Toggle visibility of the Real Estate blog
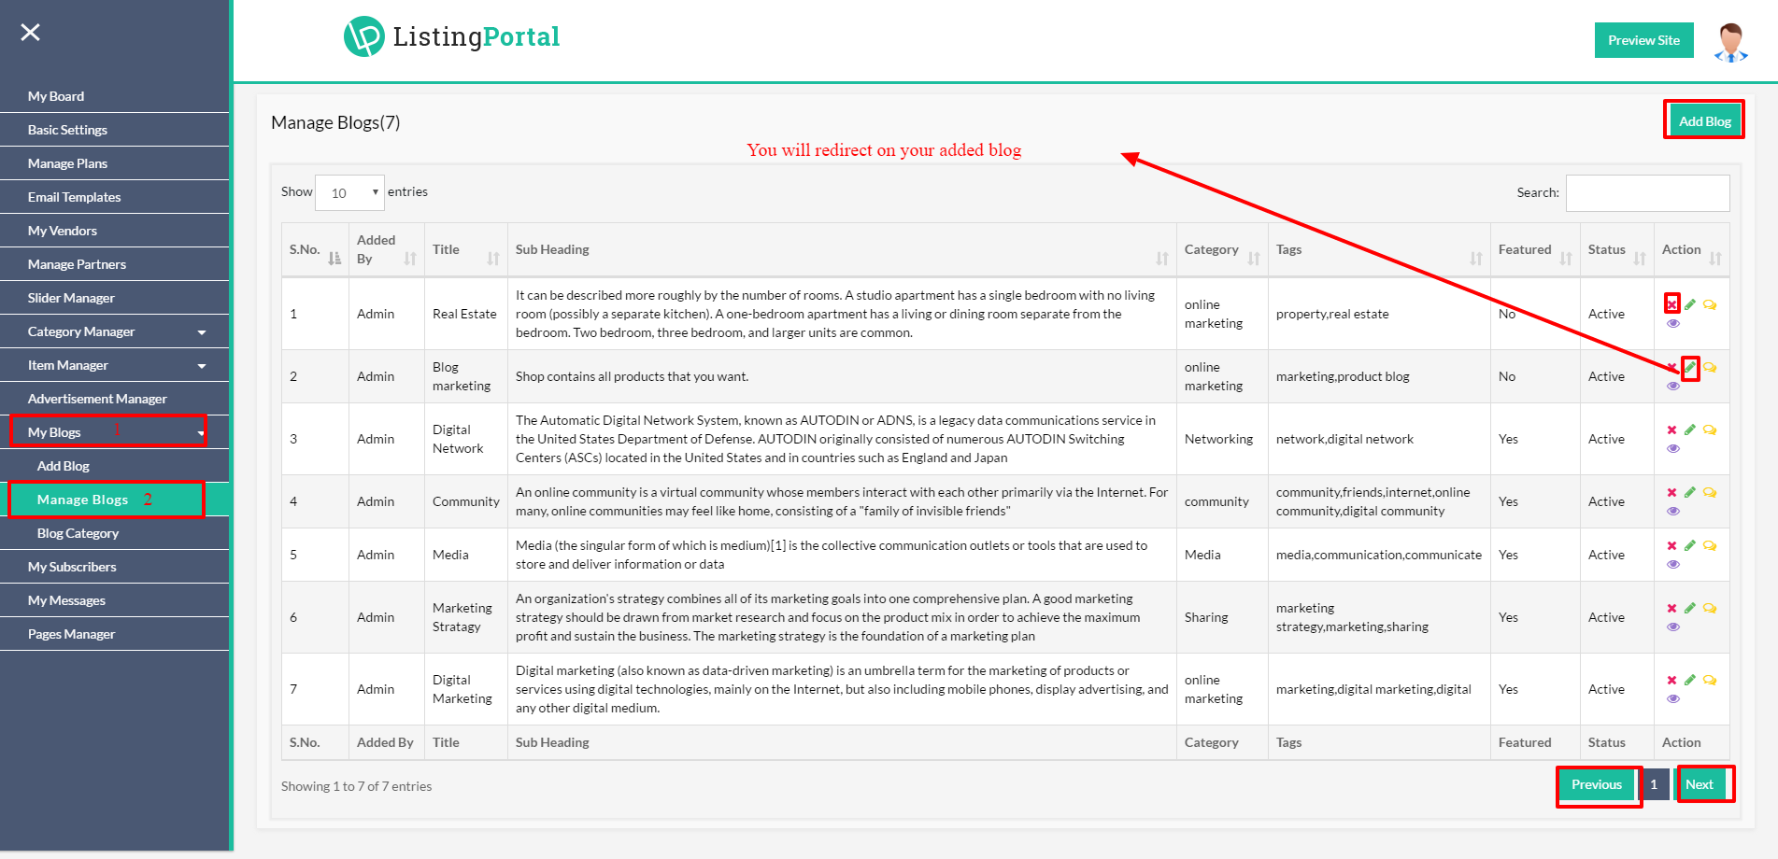The width and height of the screenshot is (1778, 859). coord(1673,323)
